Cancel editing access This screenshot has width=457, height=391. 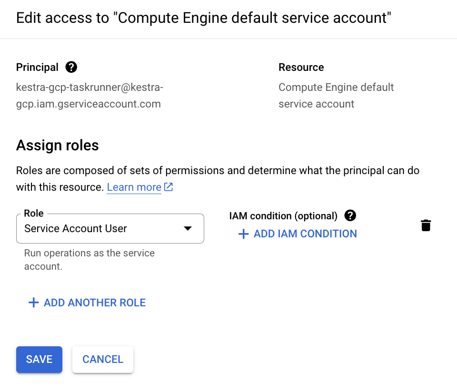103,359
